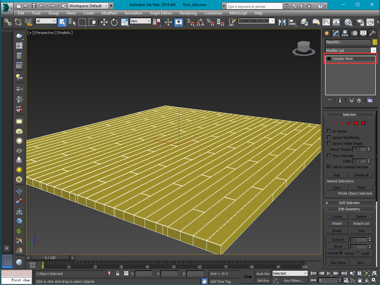Activate the Select and Rotate tool
This screenshot has height=285, width=380.
[x=114, y=22]
